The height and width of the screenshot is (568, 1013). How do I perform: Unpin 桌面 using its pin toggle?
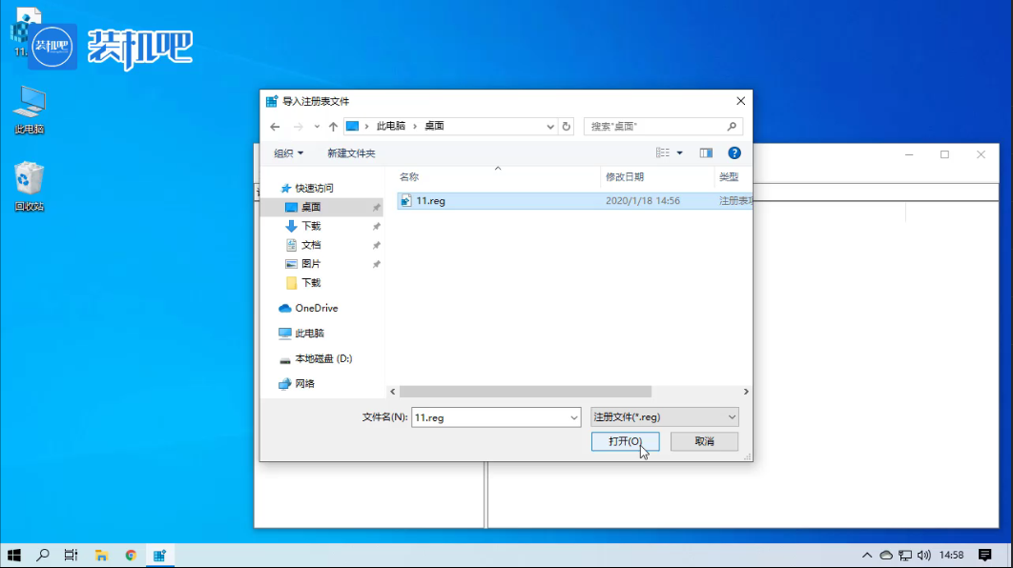point(378,208)
